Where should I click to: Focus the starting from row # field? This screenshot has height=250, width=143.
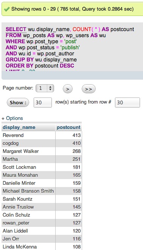127,102
